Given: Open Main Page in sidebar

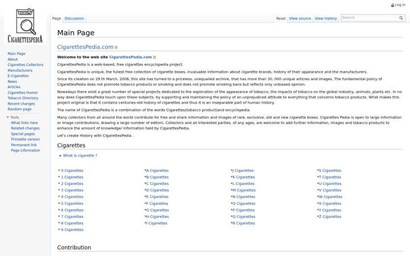Looking at the screenshot, I should tap(17, 53).
